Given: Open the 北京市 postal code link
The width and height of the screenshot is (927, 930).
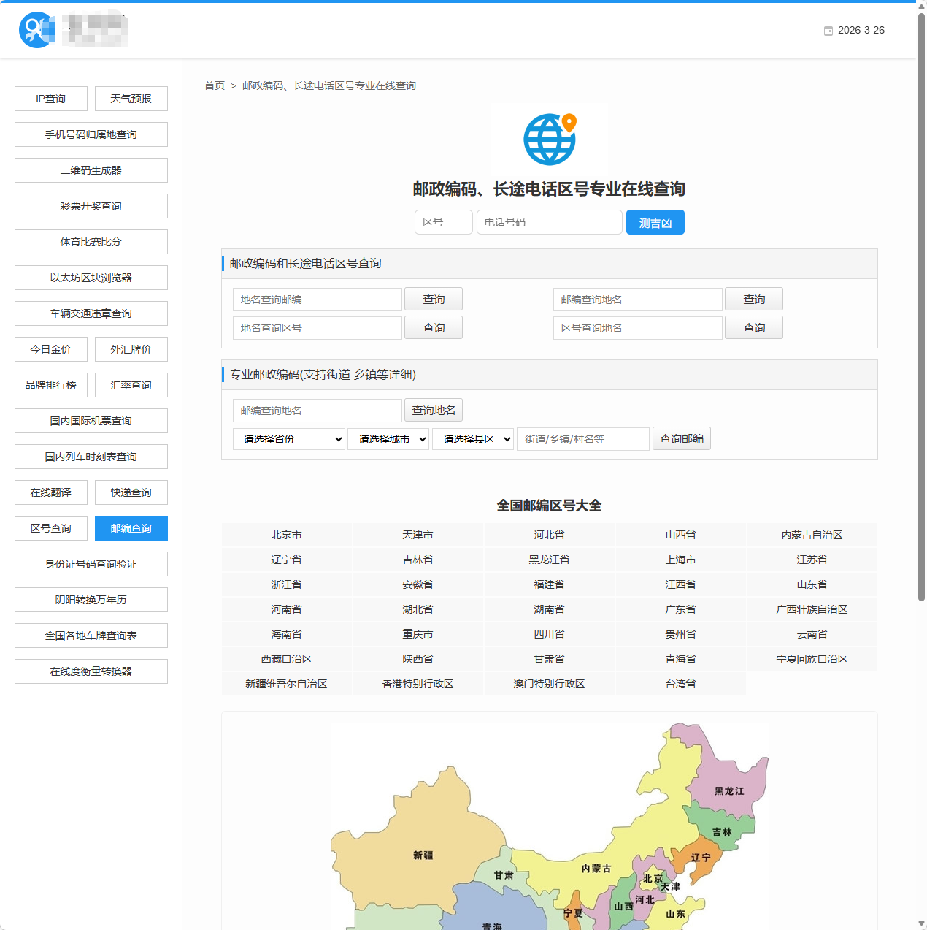Looking at the screenshot, I should point(286,534).
